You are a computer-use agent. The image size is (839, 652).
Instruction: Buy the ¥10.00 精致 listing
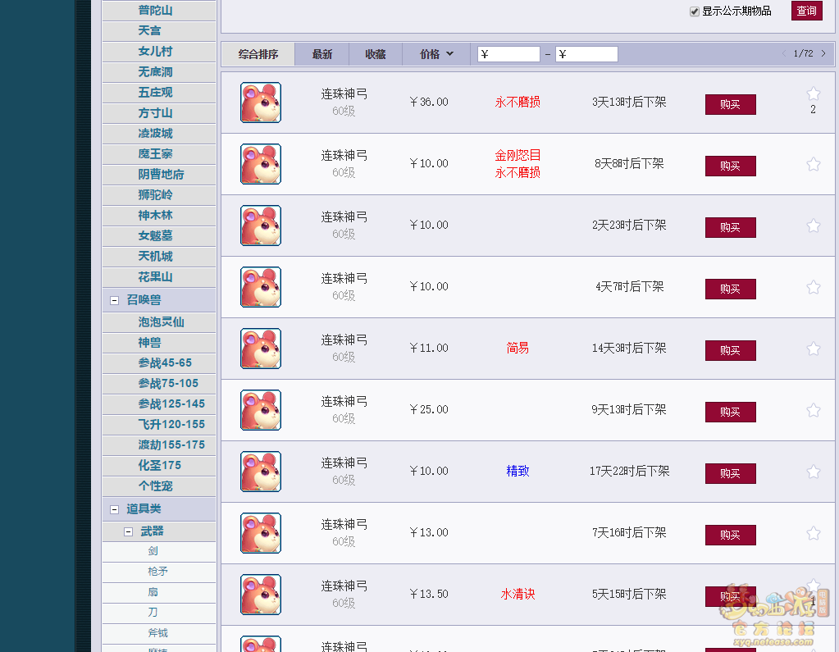(731, 473)
